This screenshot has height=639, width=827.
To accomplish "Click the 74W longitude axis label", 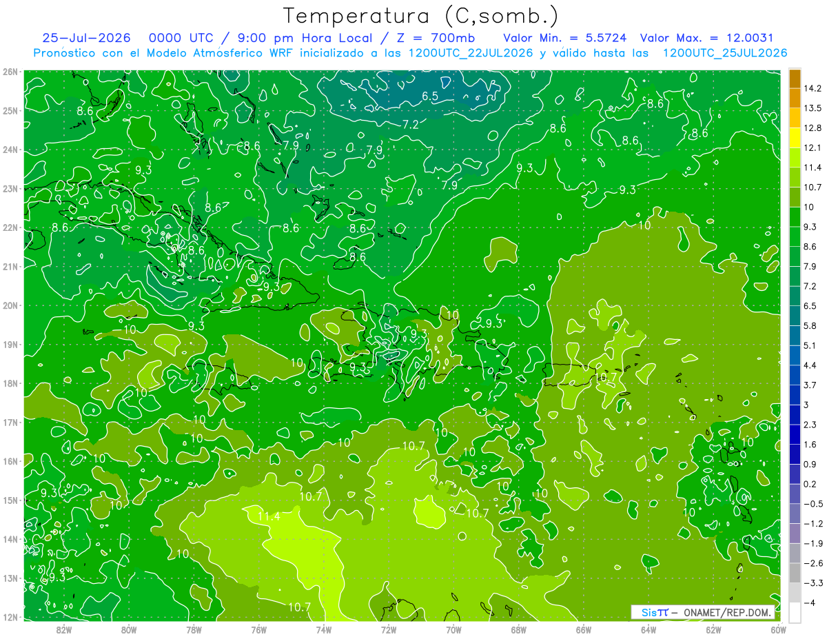I will tap(323, 629).
